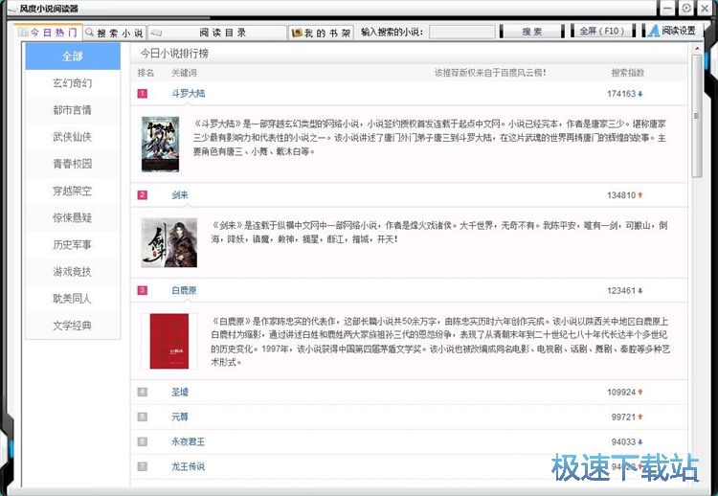Select the 惊悚悬疑 category
This screenshot has height=496, width=718.
[x=73, y=218]
